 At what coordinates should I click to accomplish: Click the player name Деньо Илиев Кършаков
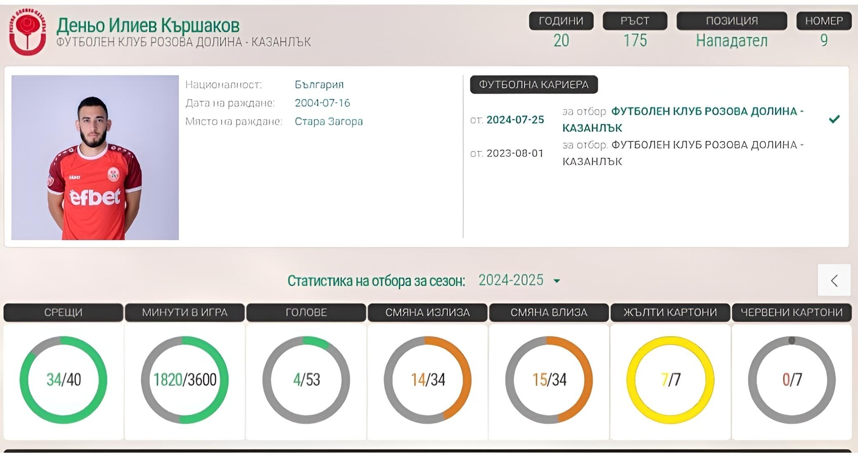click(148, 26)
